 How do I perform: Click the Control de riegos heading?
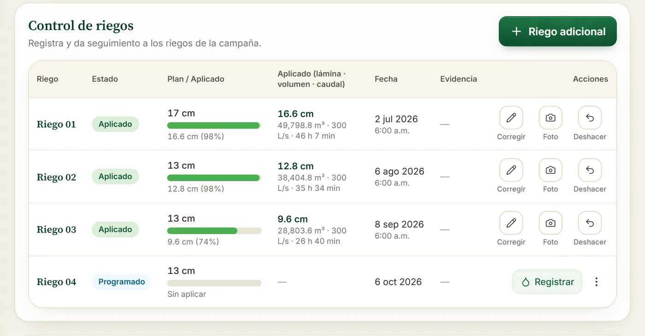coord(81,25)
